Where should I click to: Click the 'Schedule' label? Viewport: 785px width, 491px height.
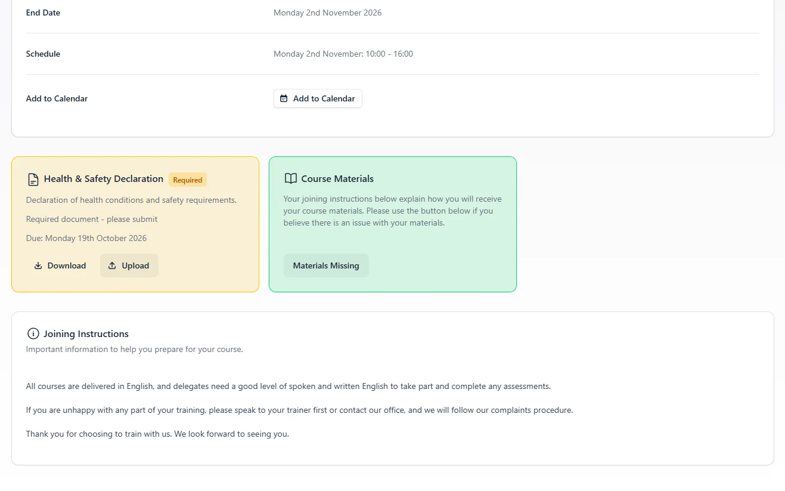tap(43, 54)
